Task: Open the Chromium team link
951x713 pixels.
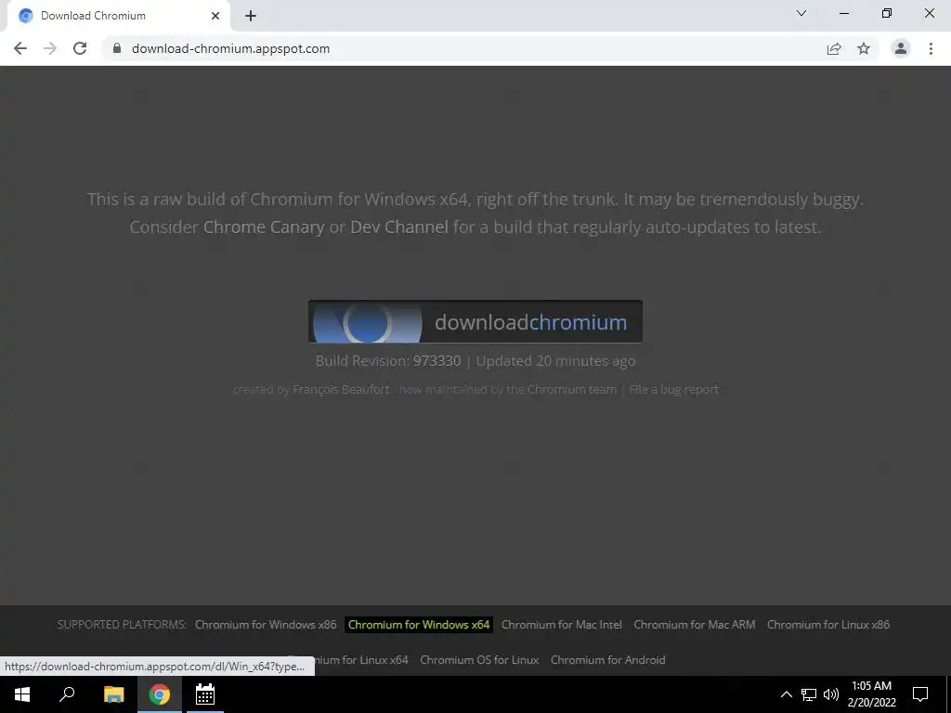Action: pos(571,389)
